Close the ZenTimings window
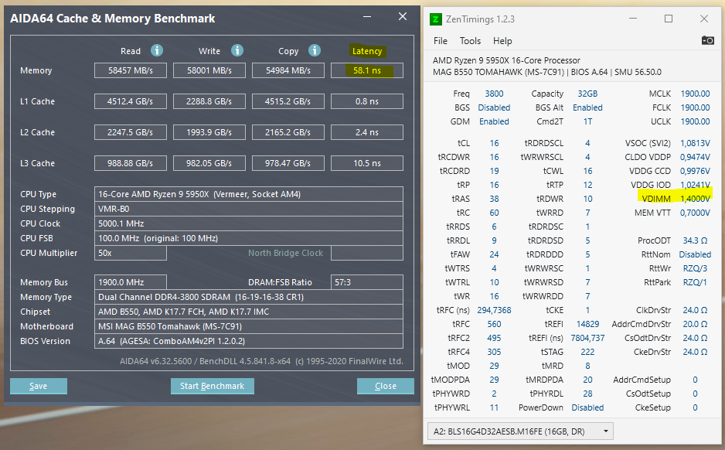This screenshot has height=450, width=725. pyautogui.click(x=703, y=19)
